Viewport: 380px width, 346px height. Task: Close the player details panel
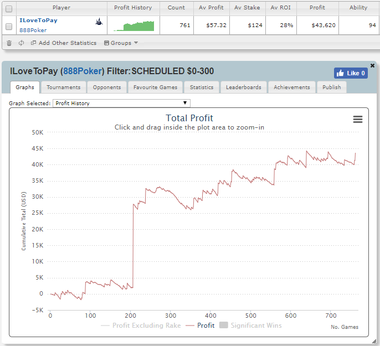coord(372,65)
